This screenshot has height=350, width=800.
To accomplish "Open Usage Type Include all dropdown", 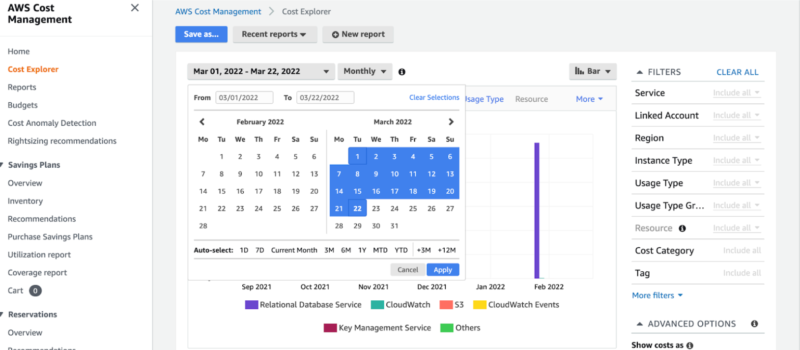I will click(x=737, y=183).
